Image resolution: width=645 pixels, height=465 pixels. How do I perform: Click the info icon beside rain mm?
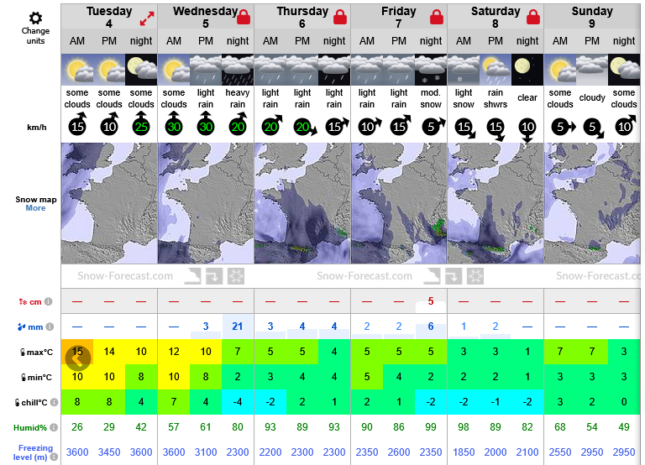point(50,327)
